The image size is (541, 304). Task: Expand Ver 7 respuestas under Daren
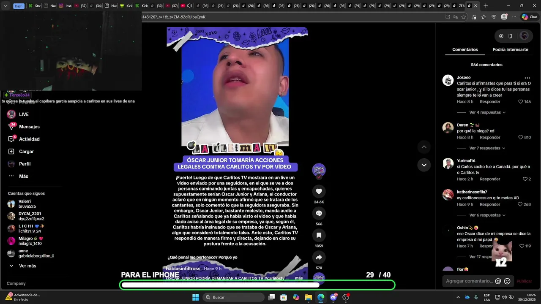487,148
